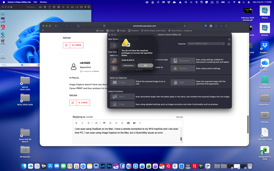
Task: Open settings gear in remote window toolbar
Action: point(89,7)
